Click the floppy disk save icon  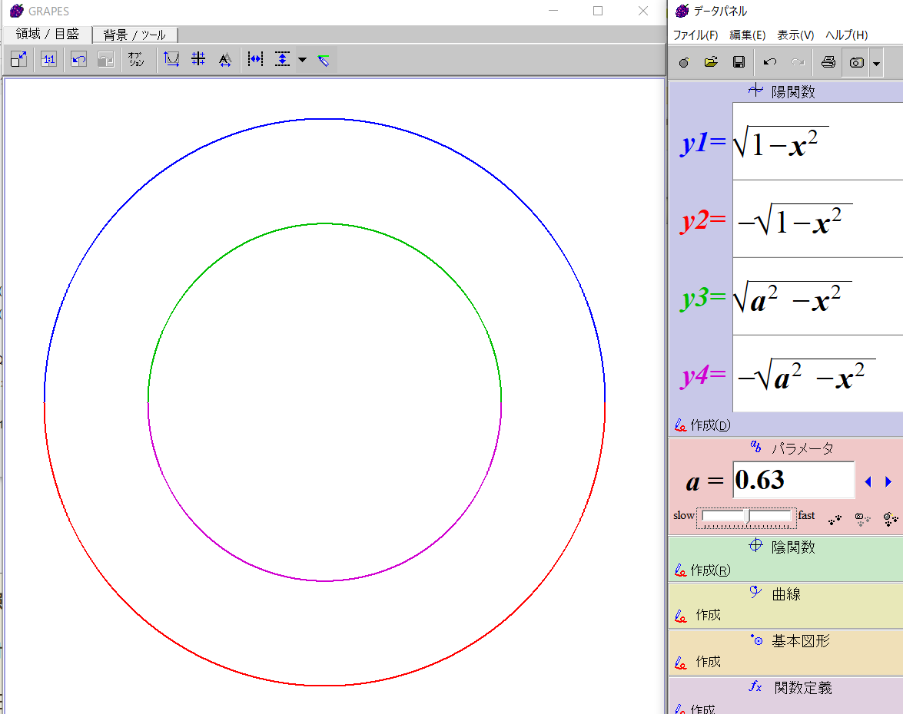click(738, 62)
